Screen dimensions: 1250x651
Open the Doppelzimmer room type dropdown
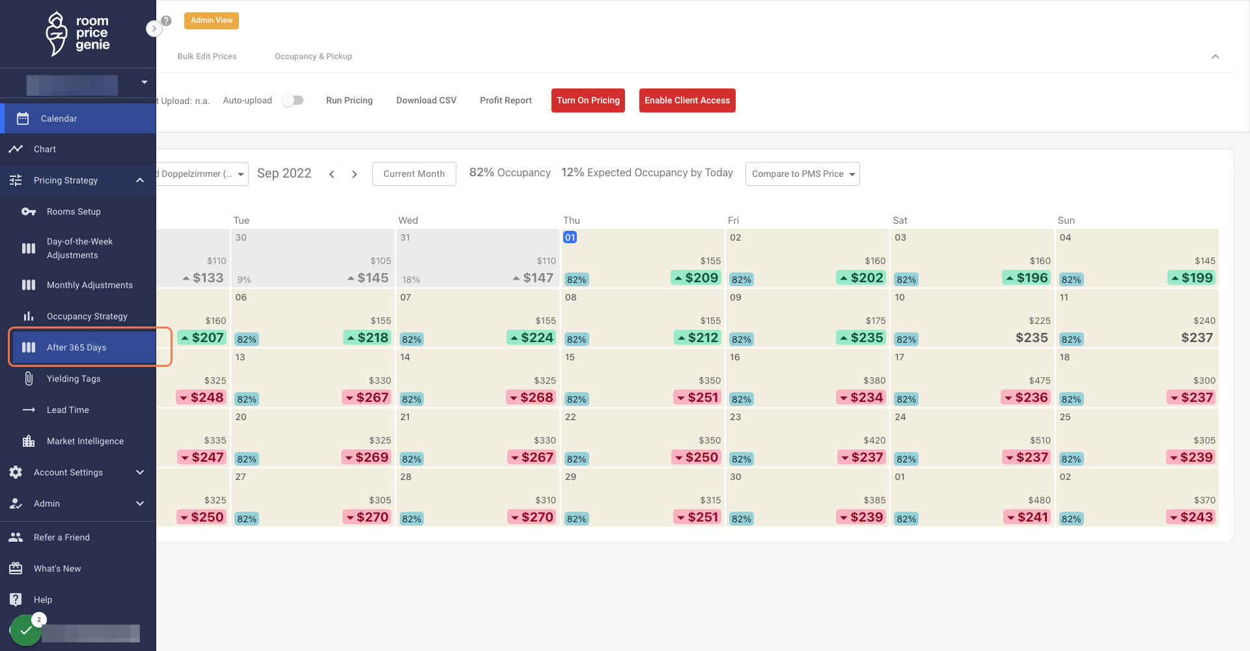click(x=202, y=174)
